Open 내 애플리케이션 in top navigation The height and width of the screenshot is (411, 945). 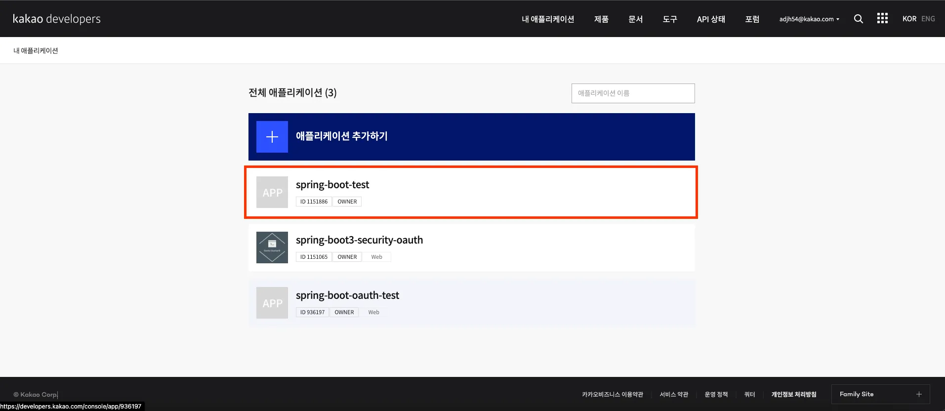pyautogui.click(x=548, y=19)
